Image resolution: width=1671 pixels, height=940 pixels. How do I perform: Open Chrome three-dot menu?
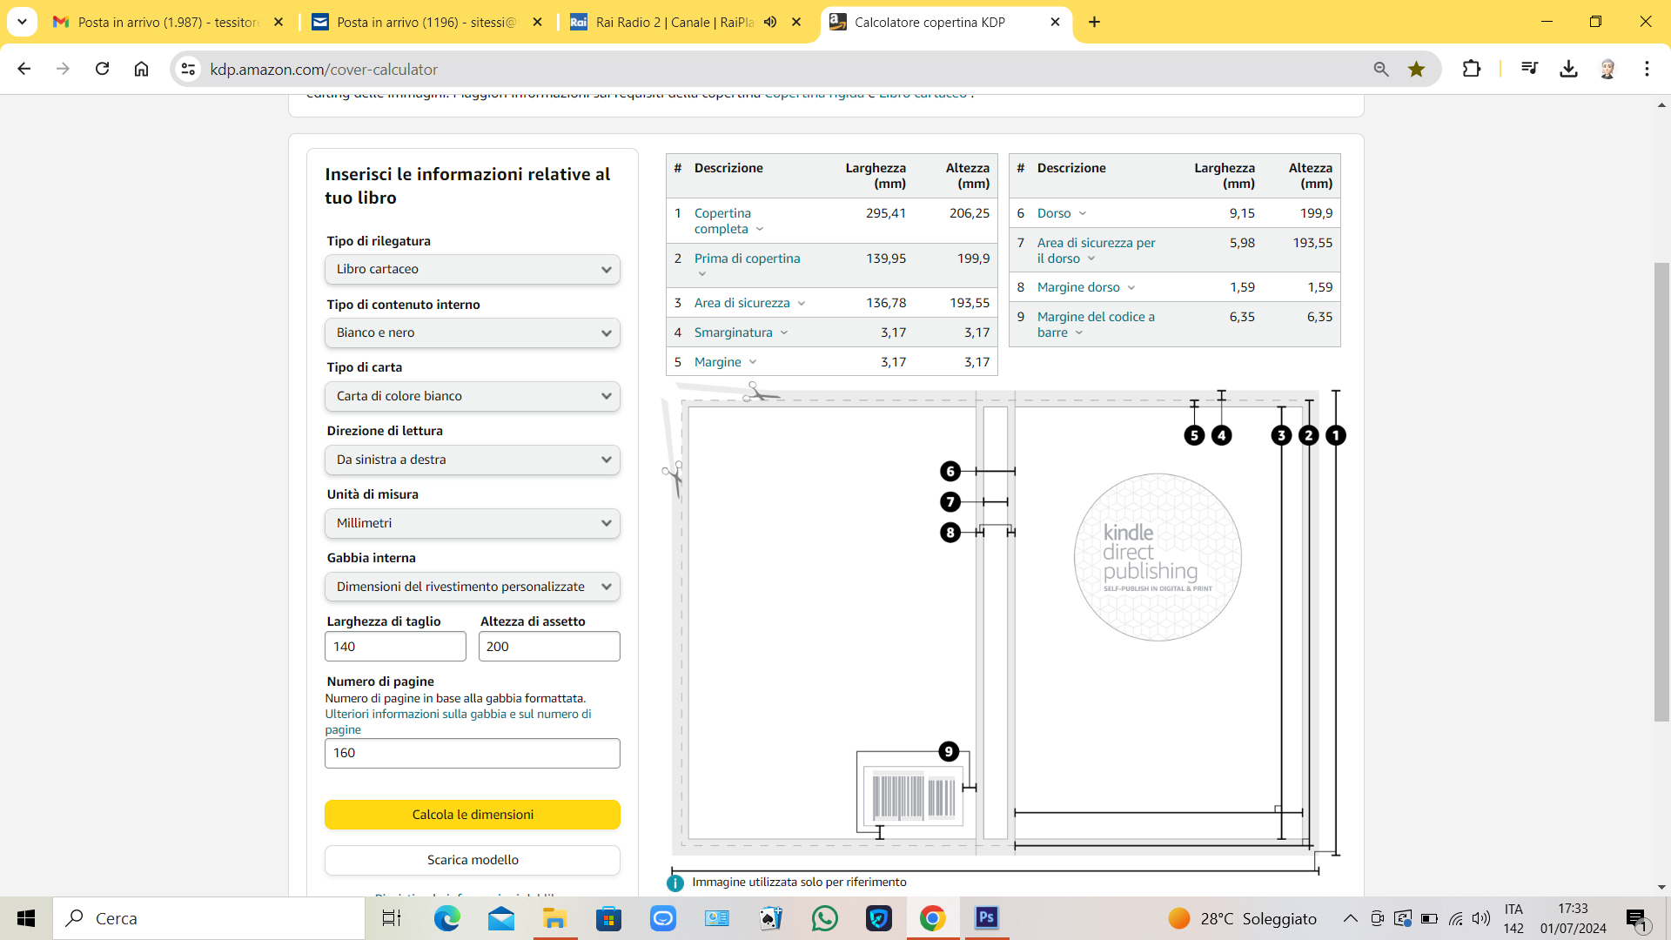point(1647,69)
